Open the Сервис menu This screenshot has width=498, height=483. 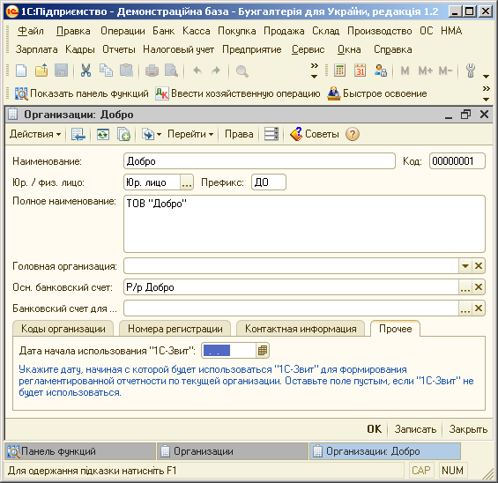(x=308, y=49)
